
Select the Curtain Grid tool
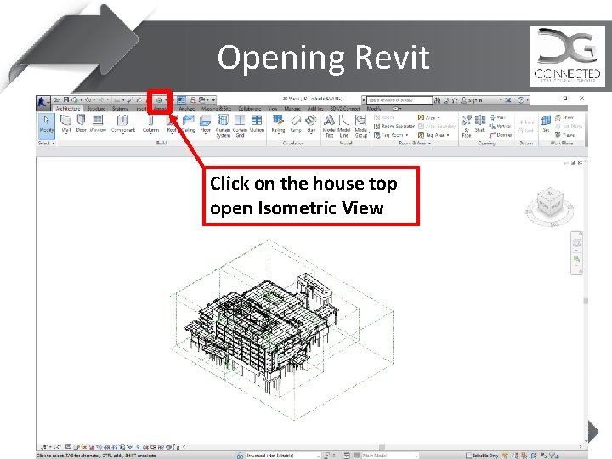pos(240,126)
